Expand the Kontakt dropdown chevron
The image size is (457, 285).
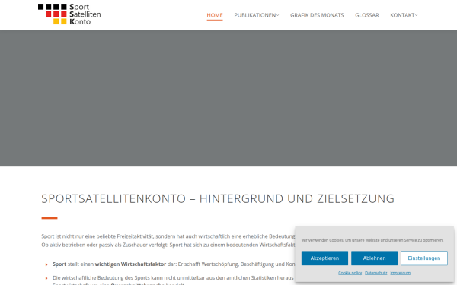[x=416, y=15]
